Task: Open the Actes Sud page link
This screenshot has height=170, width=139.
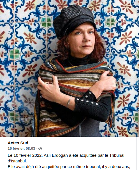Action: point(18,143)
